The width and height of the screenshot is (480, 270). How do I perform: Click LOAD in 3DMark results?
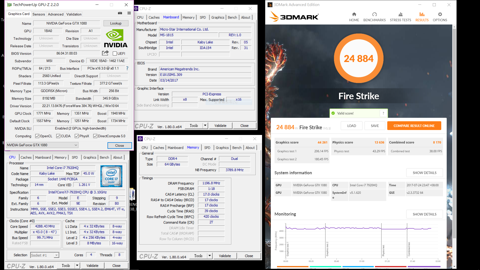[351, 126]
